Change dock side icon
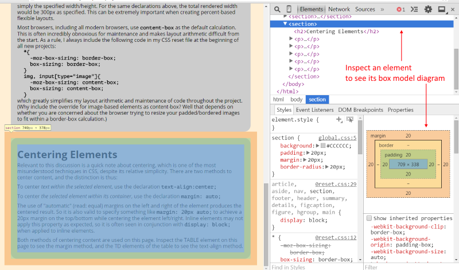The image size is (459, 270). pos(442,9)
